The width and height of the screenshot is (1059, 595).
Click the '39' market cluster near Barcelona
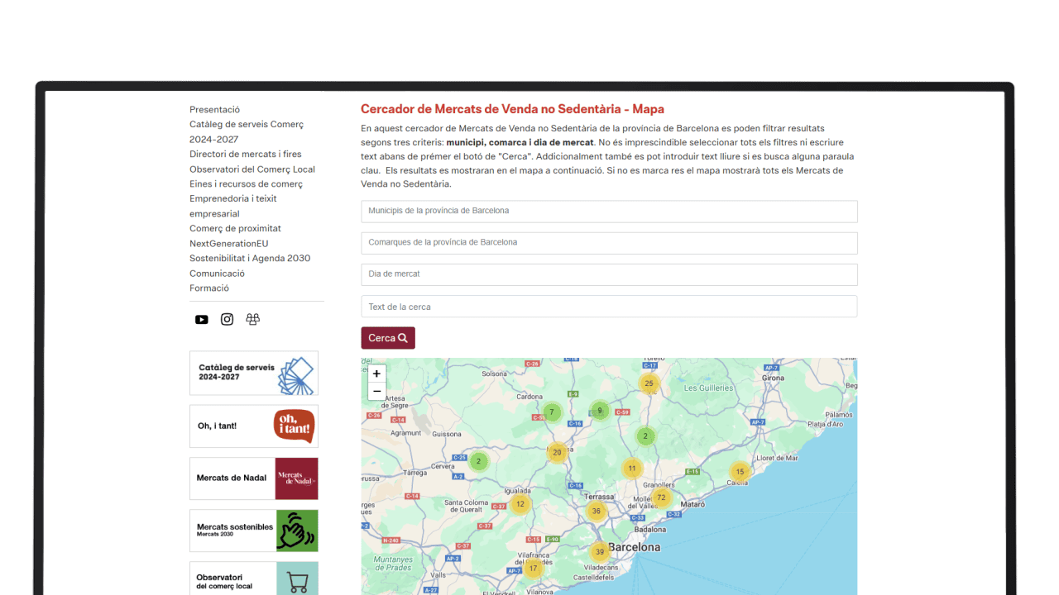coord(598,550)
